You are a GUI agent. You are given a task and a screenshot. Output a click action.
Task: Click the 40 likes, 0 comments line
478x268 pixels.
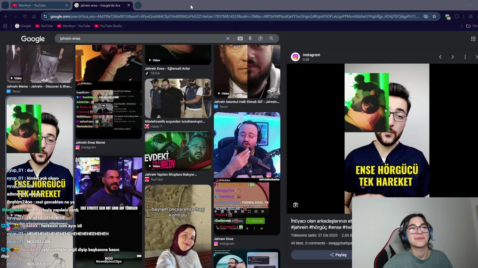[x=321, y=243]
